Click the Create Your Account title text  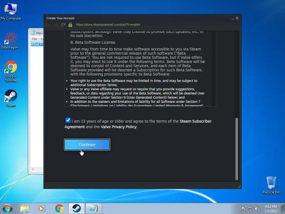coord(60,18)
